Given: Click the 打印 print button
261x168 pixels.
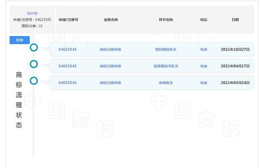Looking at the screenshot, I should pos(20,40).
